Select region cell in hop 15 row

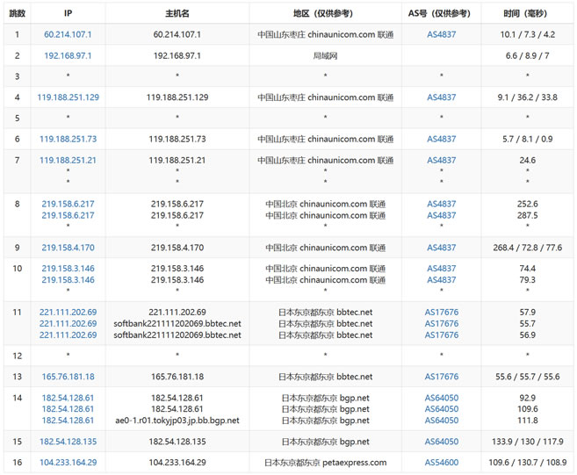pyautogui.click(x=325, y=442)
